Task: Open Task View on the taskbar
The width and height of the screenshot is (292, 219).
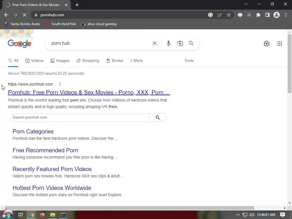Action: pyautogui.click(x=20, y=215)
